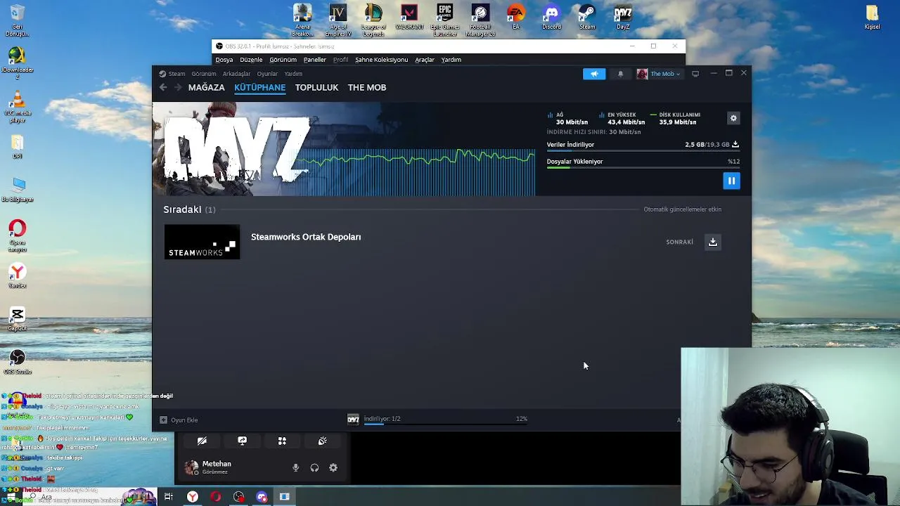
Task: Click Metehan user avatar in Discord
Action: point(191,467)
